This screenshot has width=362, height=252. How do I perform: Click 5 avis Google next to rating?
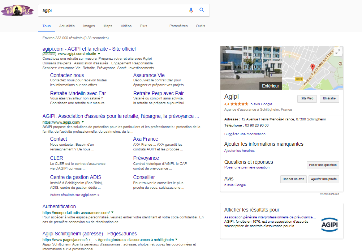pos(261,104)
